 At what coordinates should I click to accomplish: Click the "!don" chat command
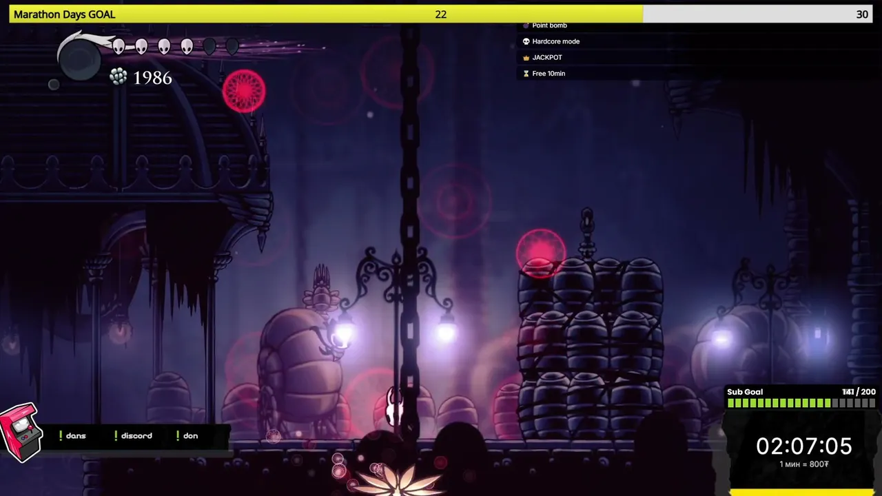187,435
